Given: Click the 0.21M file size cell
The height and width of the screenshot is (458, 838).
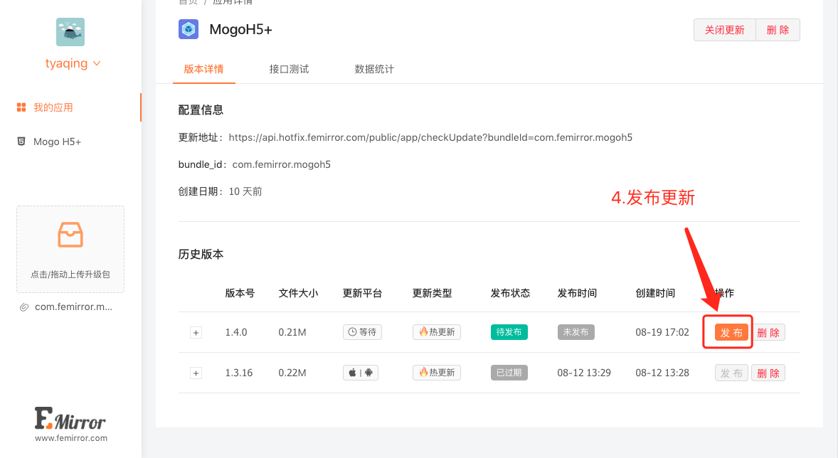Looking at the screenshot, I should [292, 332].
